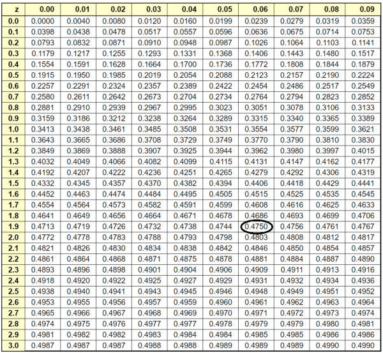Select the 0.0398 cell
383x353 pixels.
coord(43,32)
